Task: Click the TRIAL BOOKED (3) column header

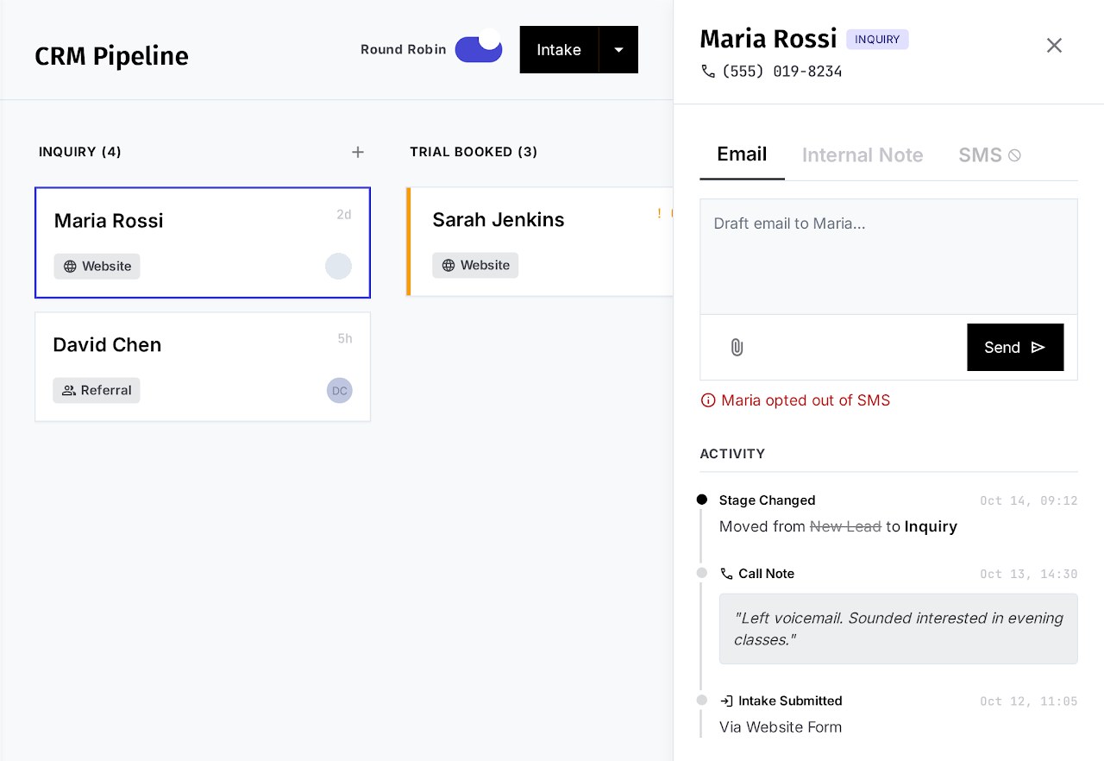Action: [474, 152]
